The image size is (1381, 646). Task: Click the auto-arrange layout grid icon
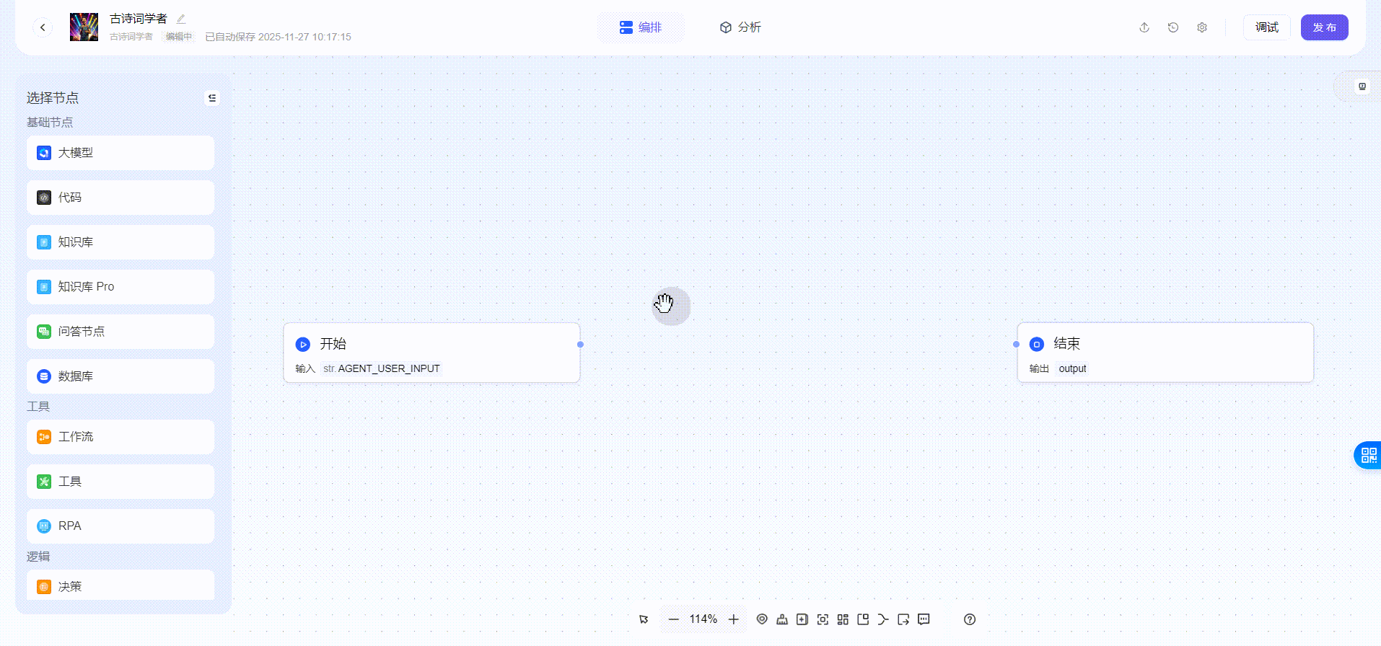coord(843,619)
